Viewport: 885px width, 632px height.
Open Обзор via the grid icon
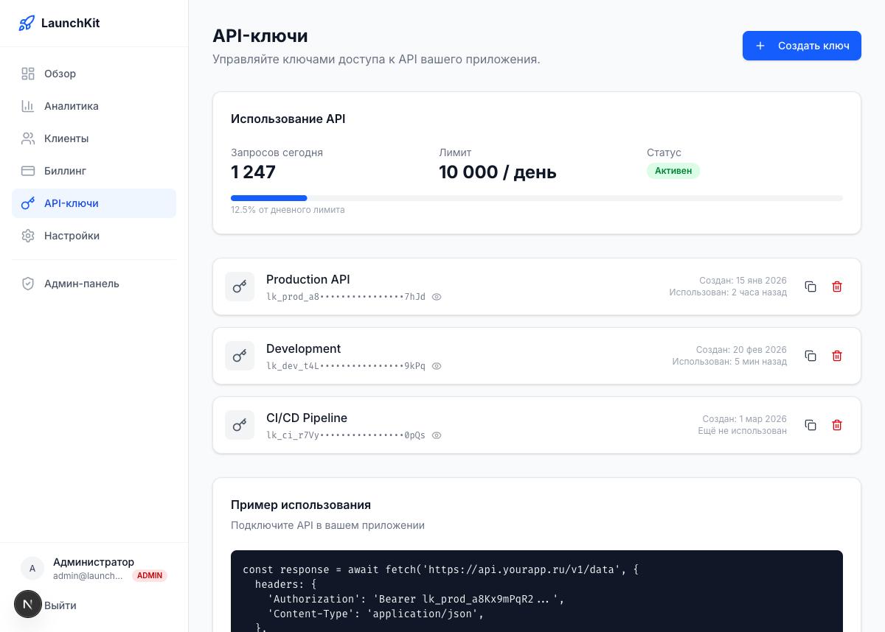point(28,74)
